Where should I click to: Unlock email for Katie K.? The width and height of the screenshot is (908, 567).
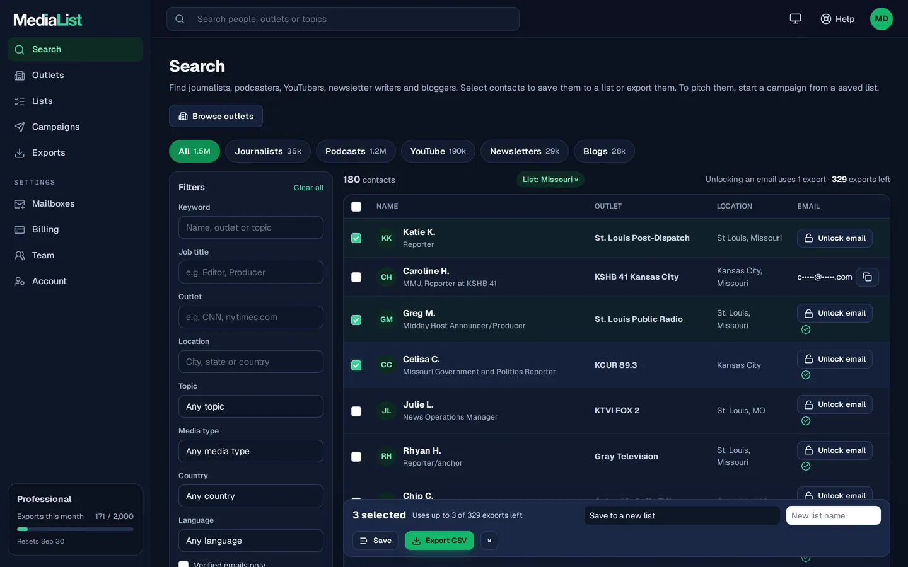[835, 238]
